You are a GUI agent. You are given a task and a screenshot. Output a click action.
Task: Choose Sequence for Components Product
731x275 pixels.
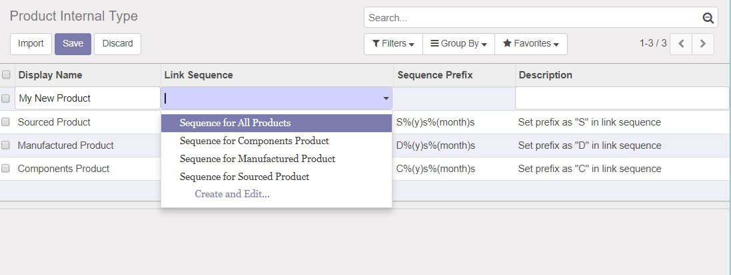(254, 141)
